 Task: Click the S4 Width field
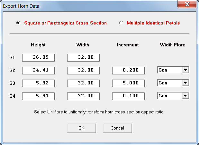click(x=83, y=96)
